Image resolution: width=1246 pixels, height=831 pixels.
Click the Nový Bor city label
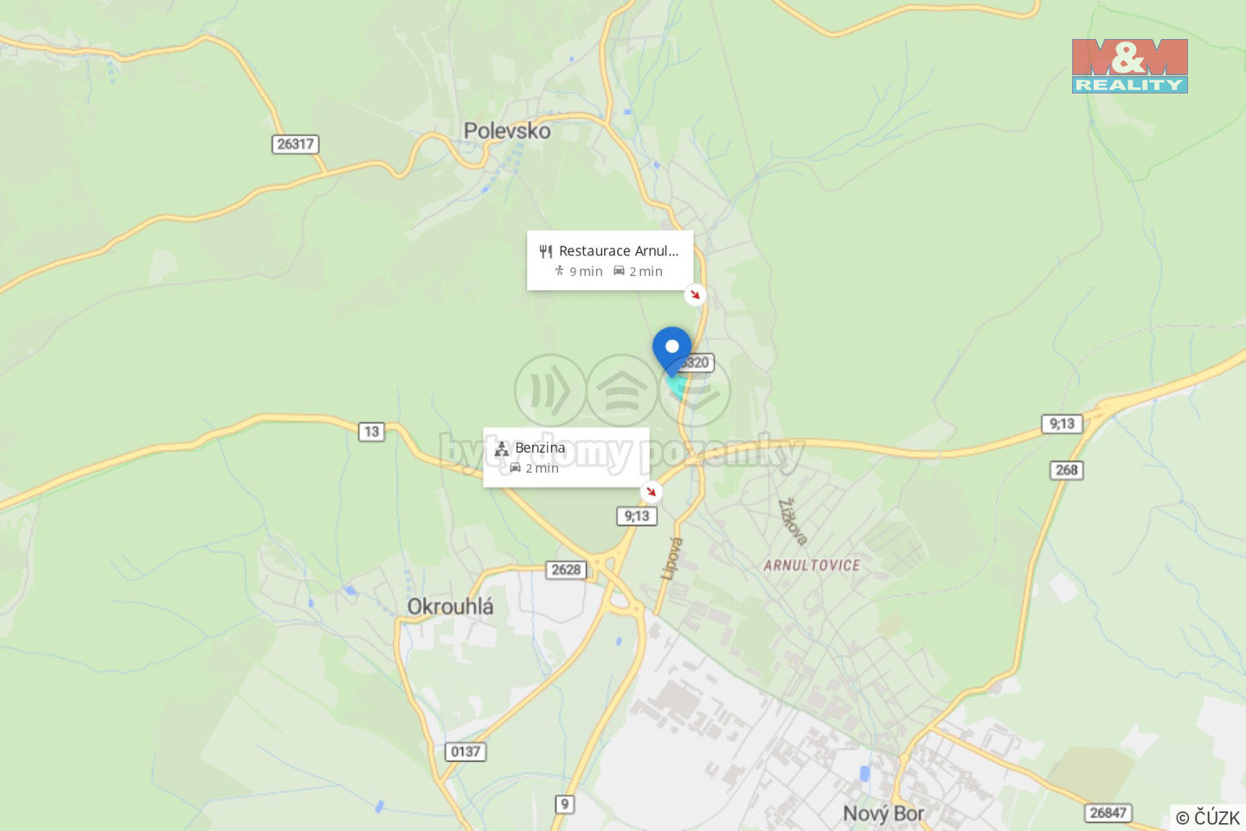click(x=883, y=814)
